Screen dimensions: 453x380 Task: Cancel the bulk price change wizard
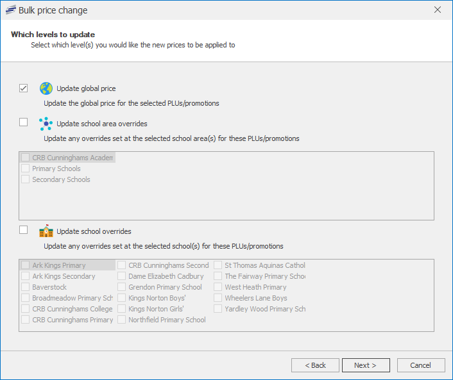[x=421, y=365]
